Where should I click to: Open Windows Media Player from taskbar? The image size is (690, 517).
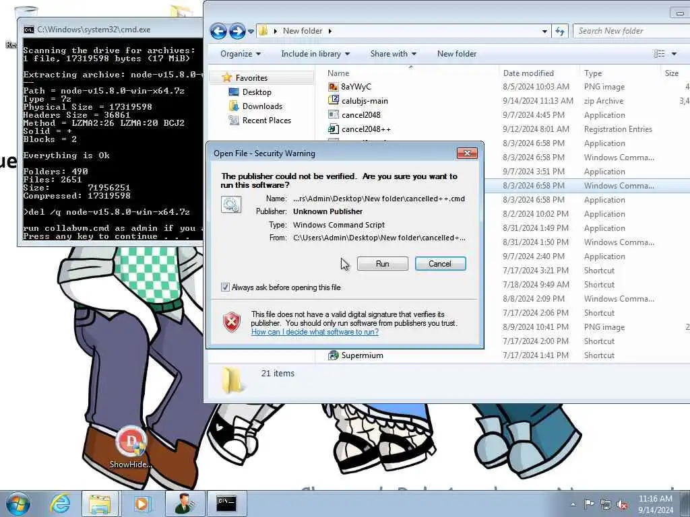coord(142,504)
